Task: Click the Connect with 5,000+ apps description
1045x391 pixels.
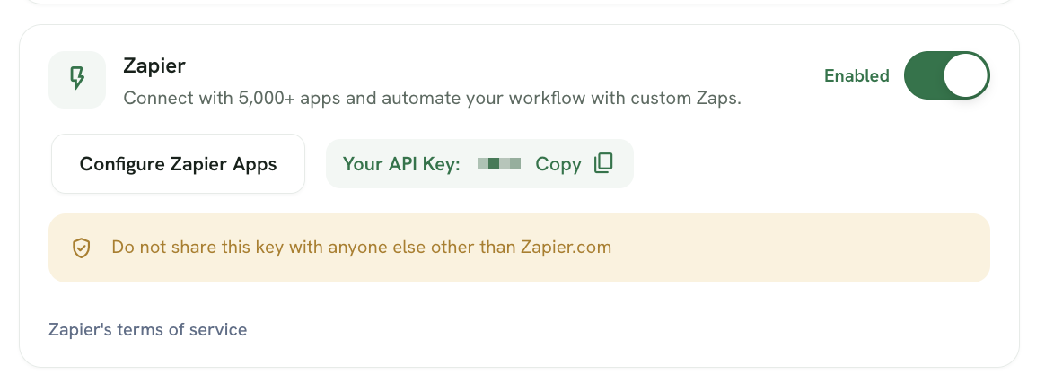Action: (433, 99)
